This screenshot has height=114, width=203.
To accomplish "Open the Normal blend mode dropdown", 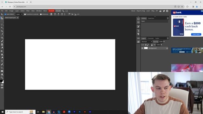I will point(147,41).
